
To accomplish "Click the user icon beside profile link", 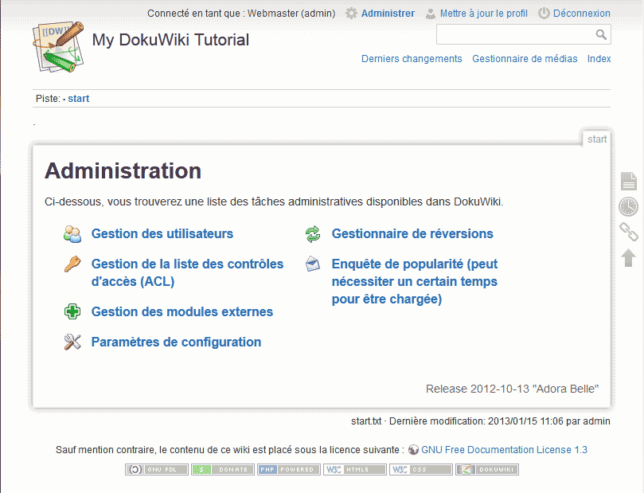I will [431, 14].
